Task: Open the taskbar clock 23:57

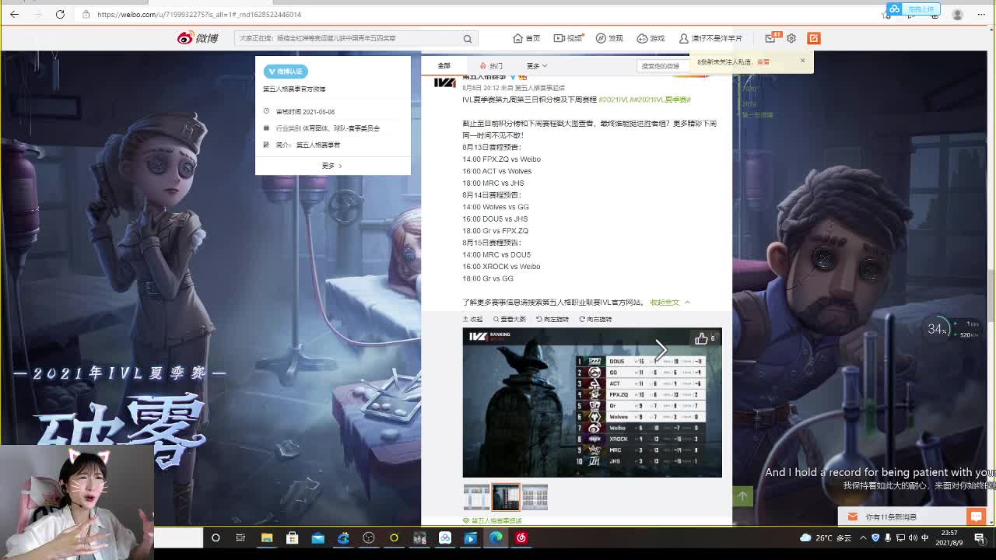Action: pyautogui.click(x=949, y=537)
